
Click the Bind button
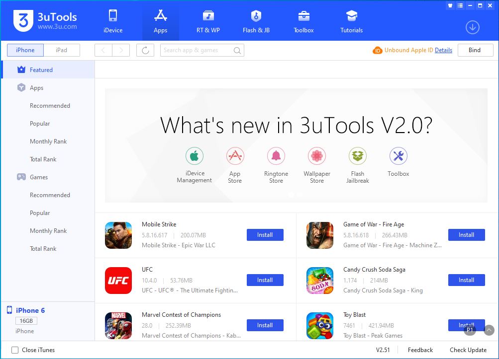[476, 50]
